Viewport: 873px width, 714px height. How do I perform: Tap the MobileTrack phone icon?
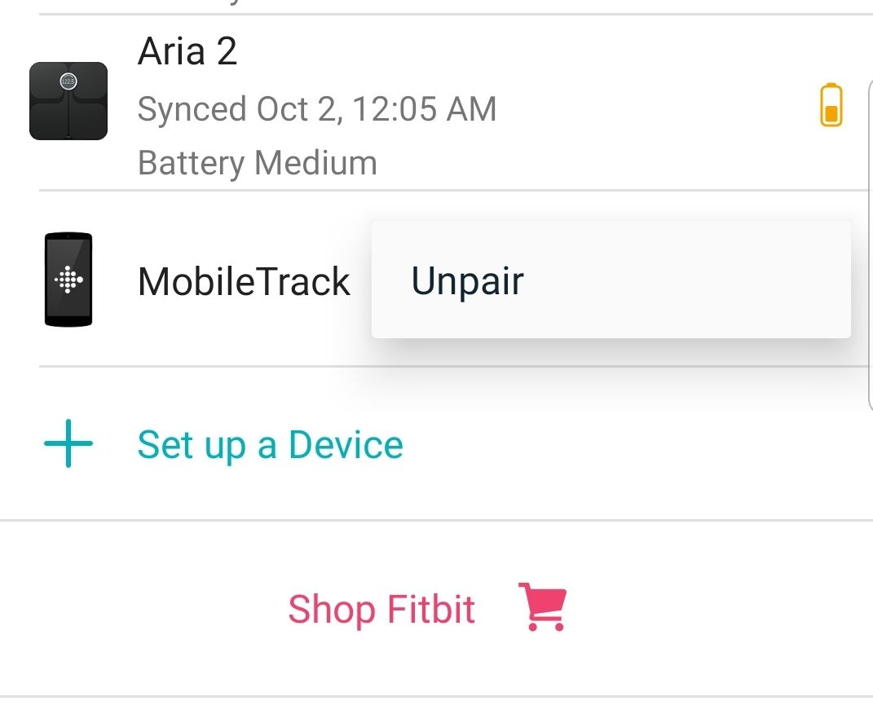click(x=68, y=280)
